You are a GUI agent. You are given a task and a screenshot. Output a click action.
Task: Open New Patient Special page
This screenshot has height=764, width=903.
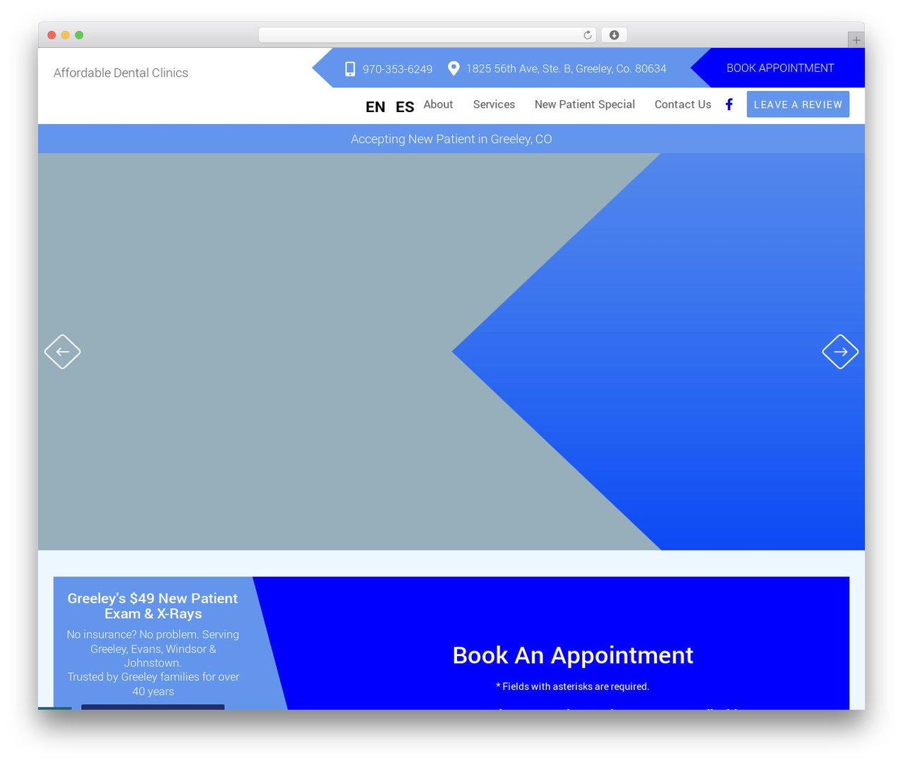click(585, 104)
